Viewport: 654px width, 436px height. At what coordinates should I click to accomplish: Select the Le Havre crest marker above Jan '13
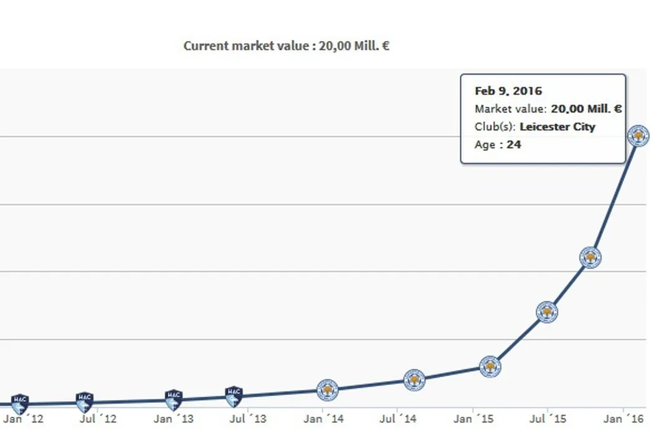[x=174, y=399]
